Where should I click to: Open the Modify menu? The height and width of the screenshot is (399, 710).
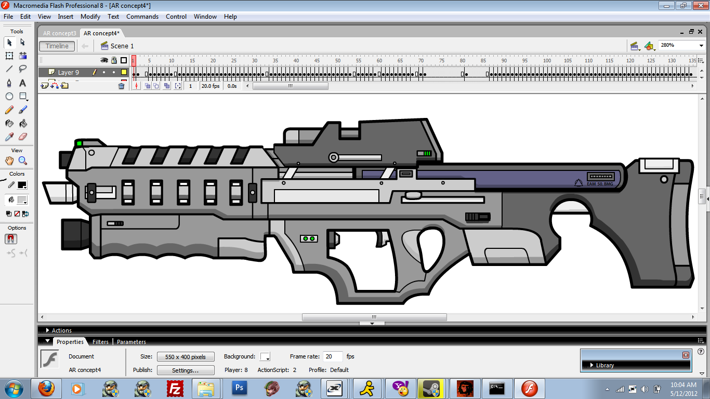(90, 17)
